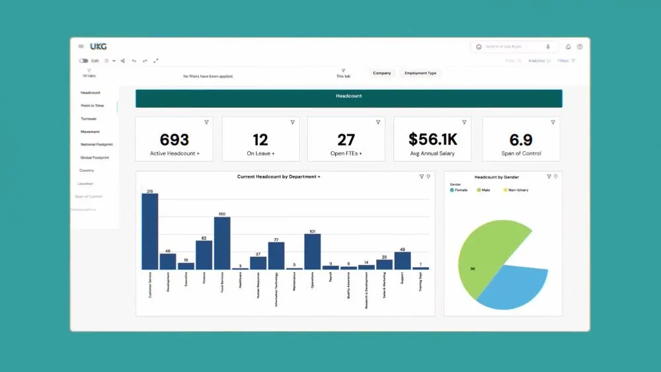Open notifications with the bell icon
The image size is (661, 372).
click(568, 47)
